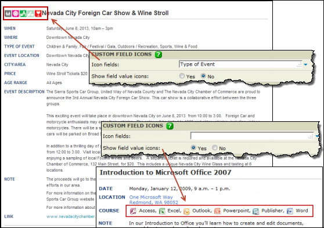Screen dimensions: 324x228
Task: Click the Word course name text
Action: (302, 211)
